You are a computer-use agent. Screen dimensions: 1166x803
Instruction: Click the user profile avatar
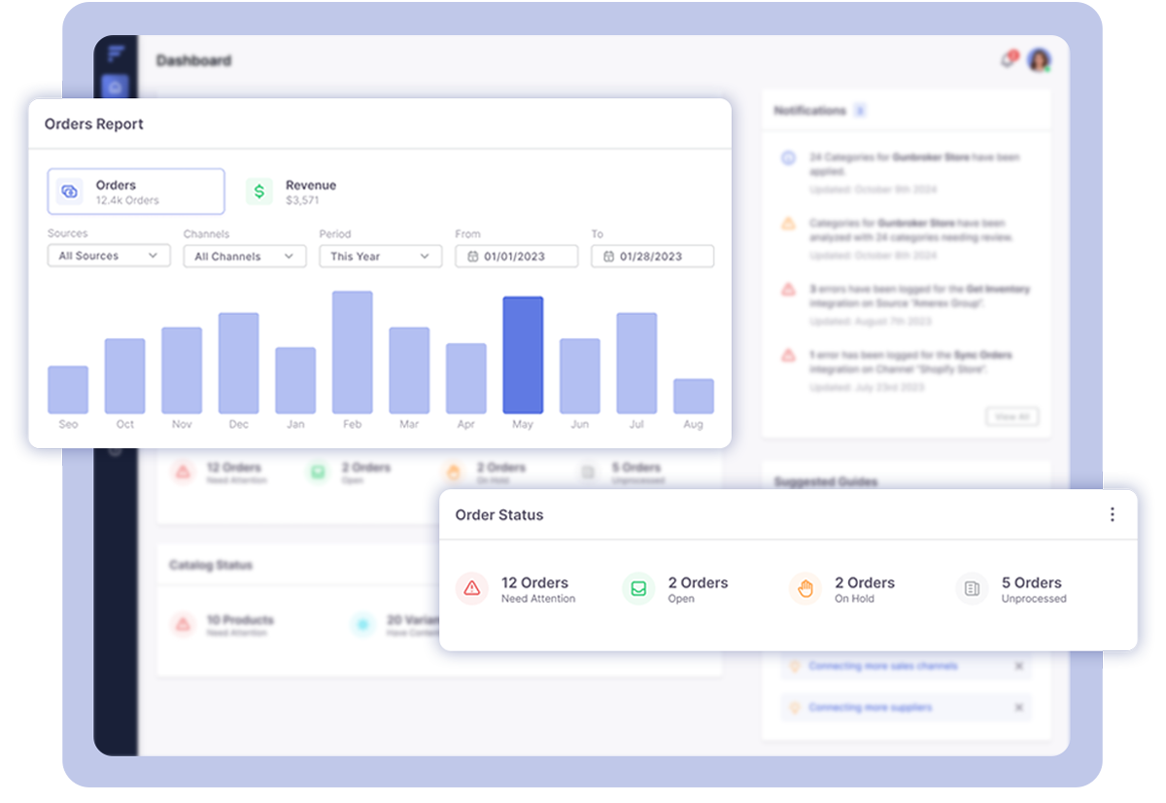pyautogui.click(x=1039, y=60)
